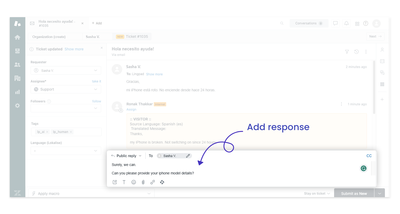Open the notifications bell
The height and width of the screenshot is (214, 400).
pyautogui.click(x=346, y=23)
